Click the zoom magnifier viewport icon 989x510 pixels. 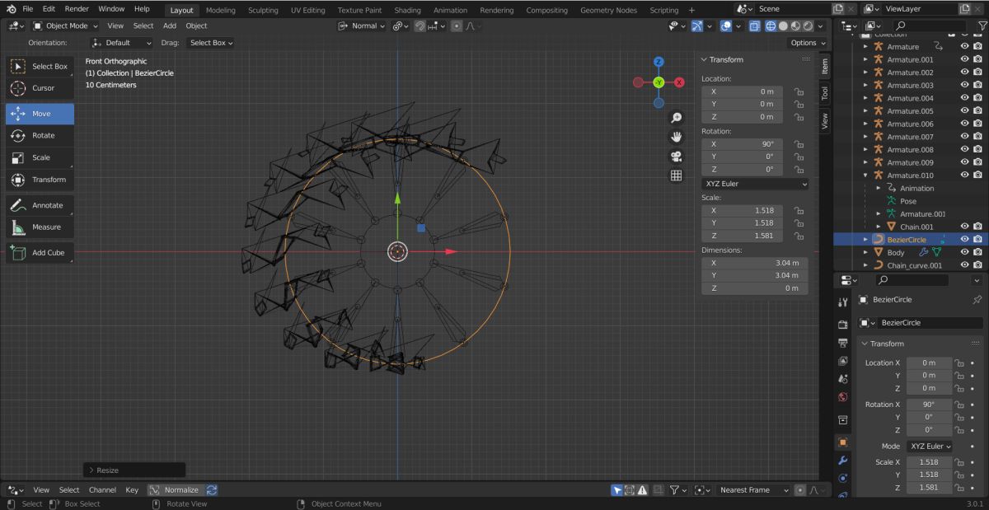point(676,118)
